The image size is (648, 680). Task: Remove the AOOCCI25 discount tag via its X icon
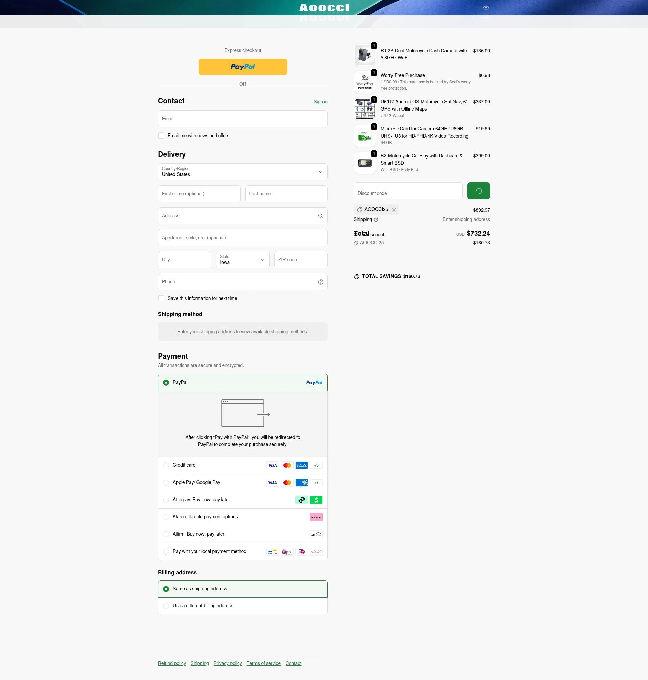pos(394,209)
